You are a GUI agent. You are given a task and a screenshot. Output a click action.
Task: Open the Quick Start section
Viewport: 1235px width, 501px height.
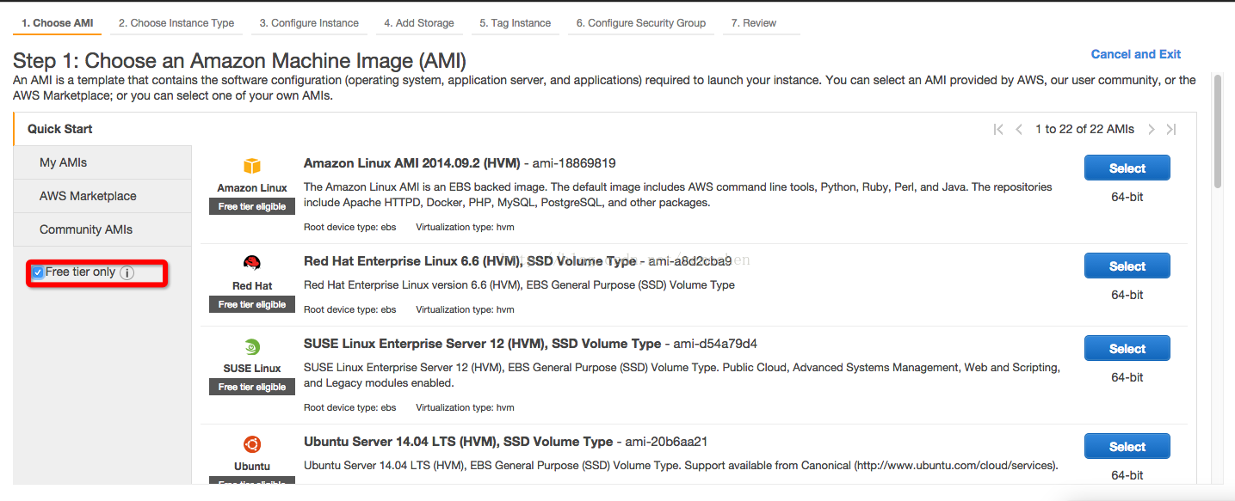[102, 129]
